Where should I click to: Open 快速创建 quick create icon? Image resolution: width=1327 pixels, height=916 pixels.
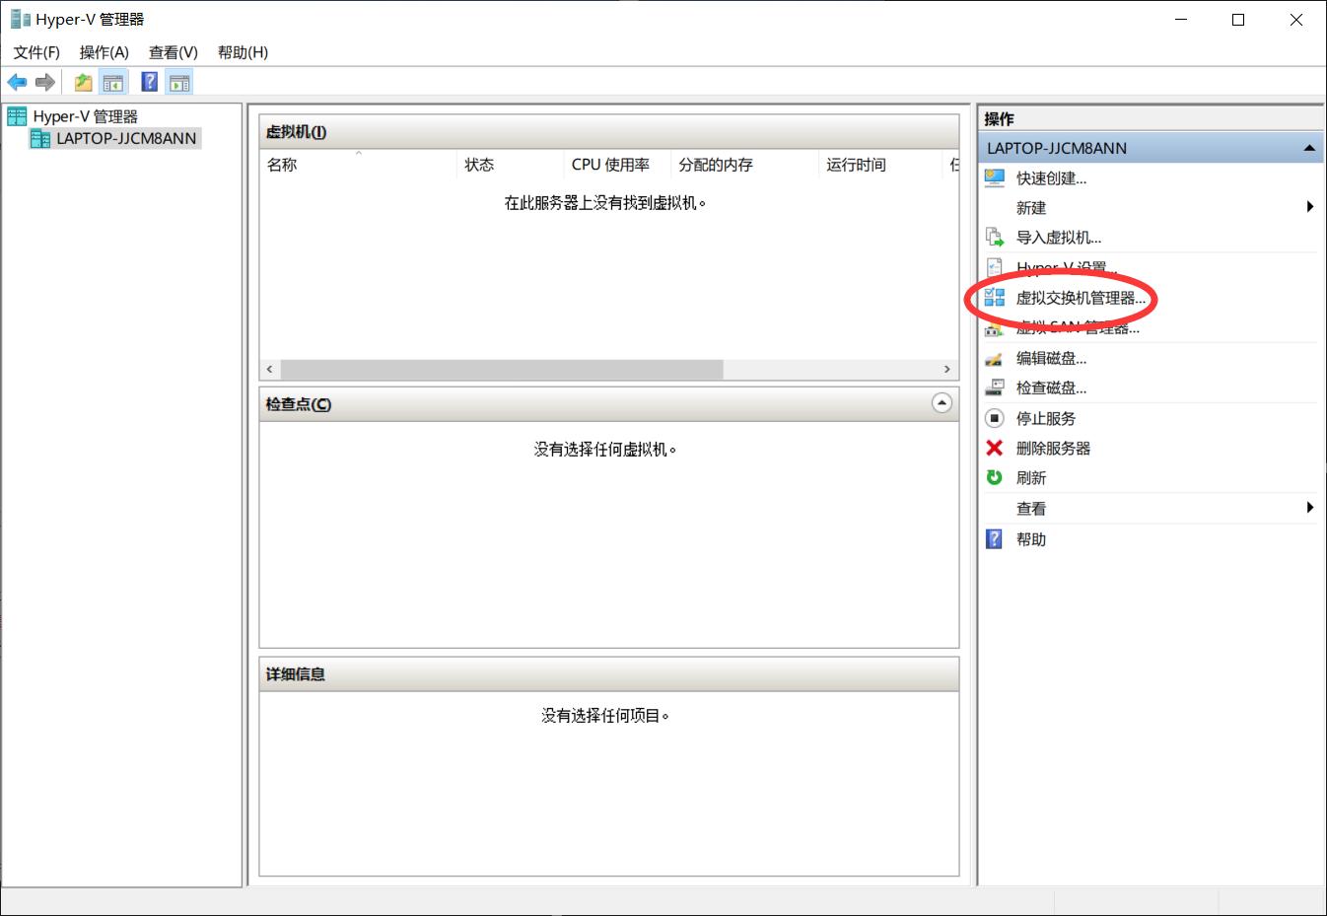click(x=995, y=178)
